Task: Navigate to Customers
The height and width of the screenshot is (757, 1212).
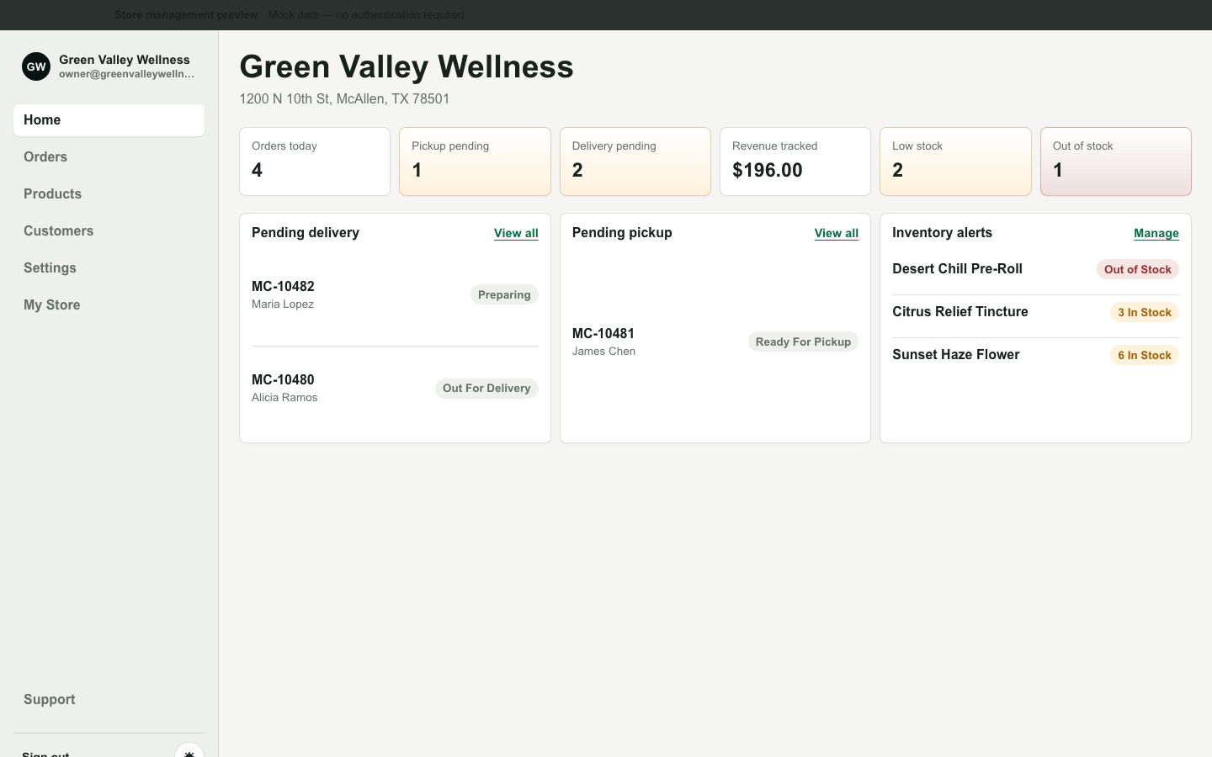Action: [x=109, y=231]
